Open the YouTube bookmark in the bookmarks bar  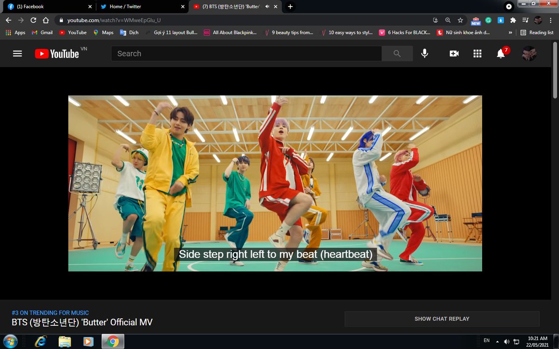click(73, 33)
